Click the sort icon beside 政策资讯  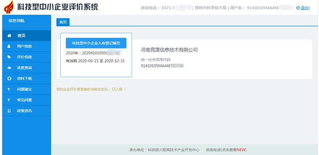pos(9,111)
